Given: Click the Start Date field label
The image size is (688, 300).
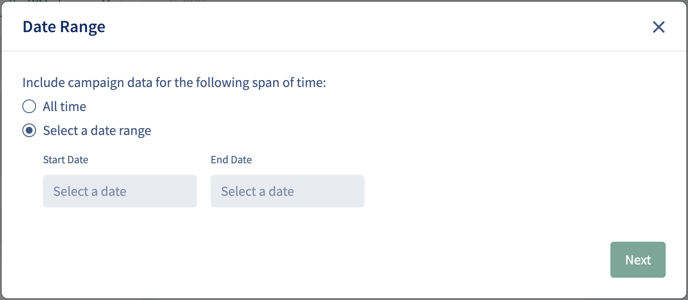Looking at the screenshot, I should click(x=66, y=160).
